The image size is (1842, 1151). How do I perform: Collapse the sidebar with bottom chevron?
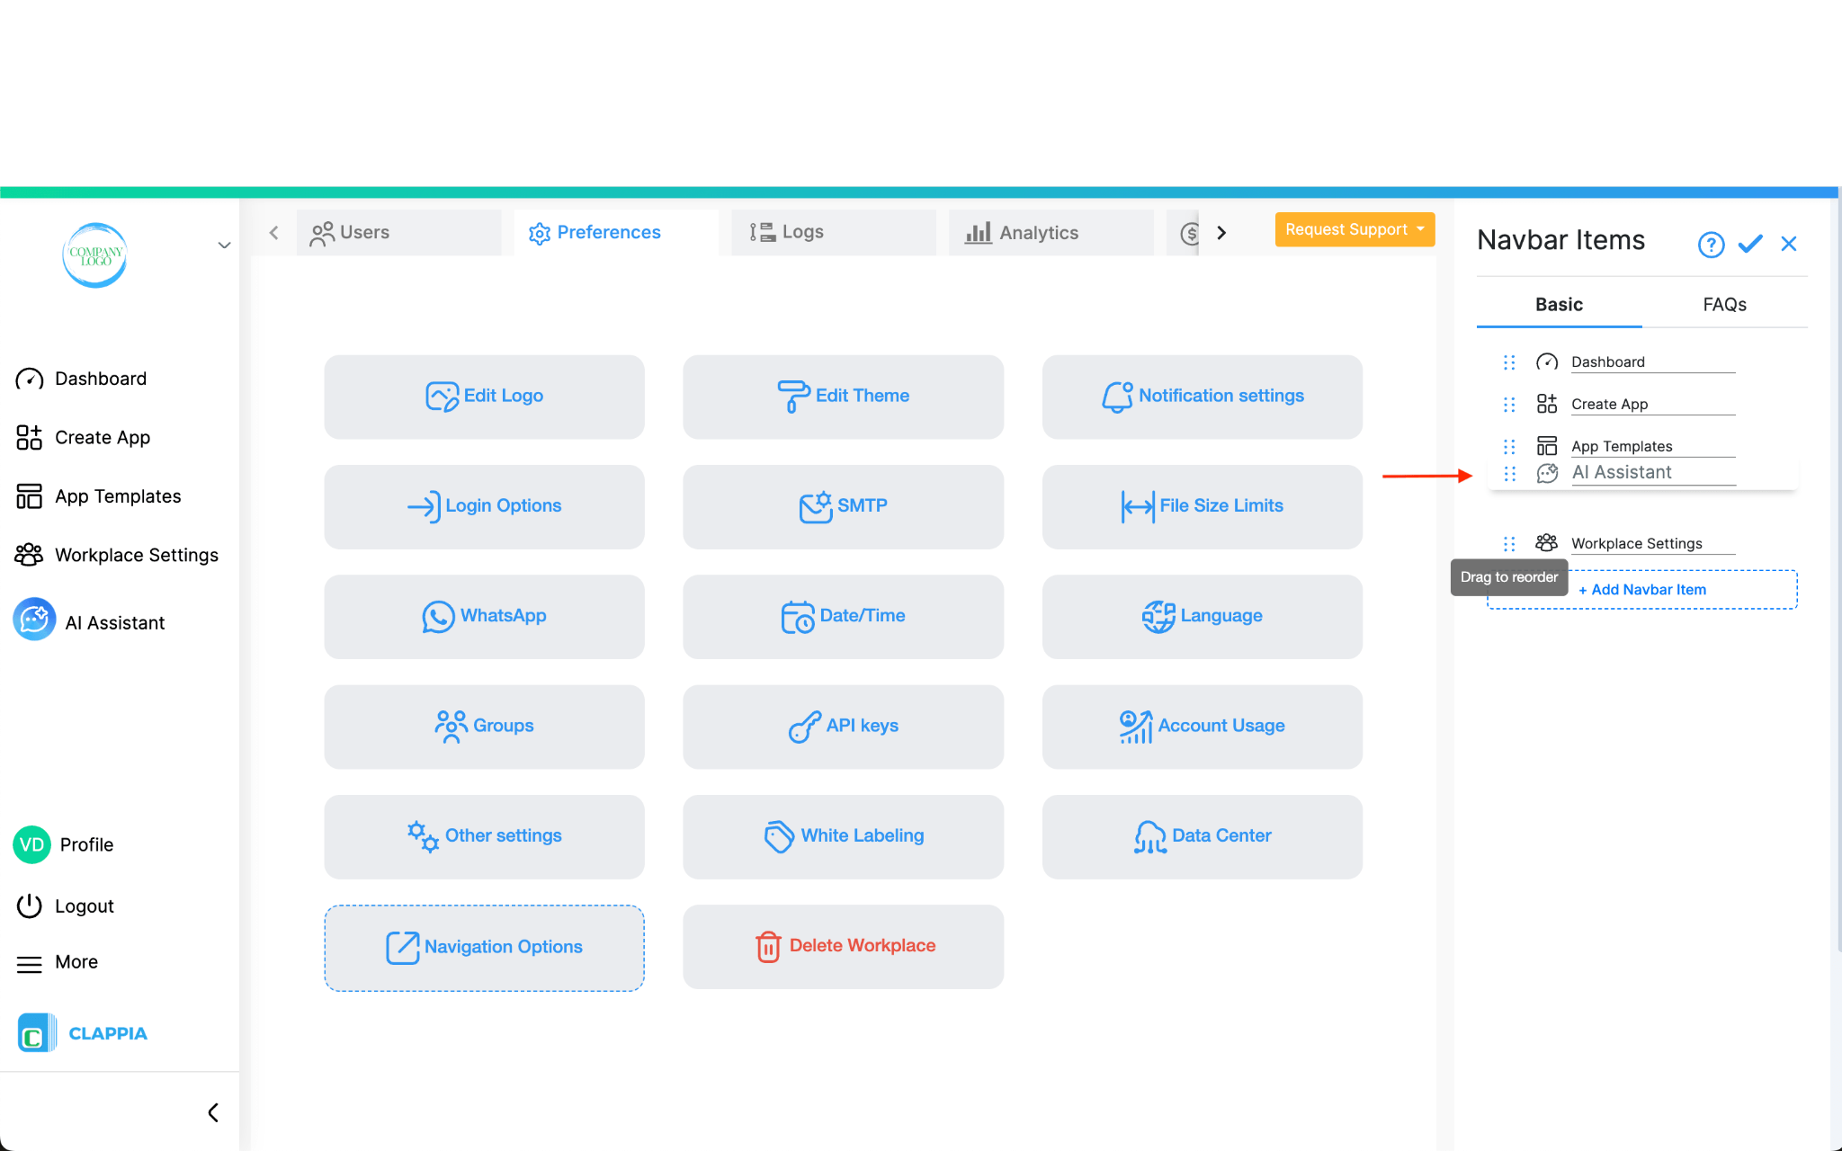[x=213, y=1112]
